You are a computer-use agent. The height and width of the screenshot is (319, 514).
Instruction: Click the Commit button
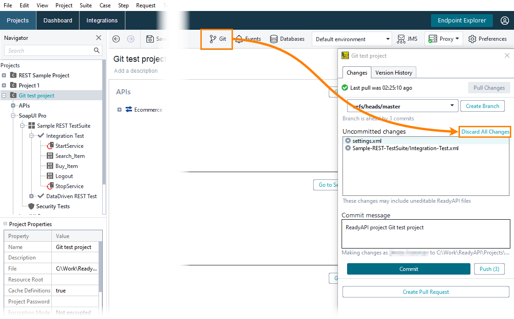pos(409,269)
